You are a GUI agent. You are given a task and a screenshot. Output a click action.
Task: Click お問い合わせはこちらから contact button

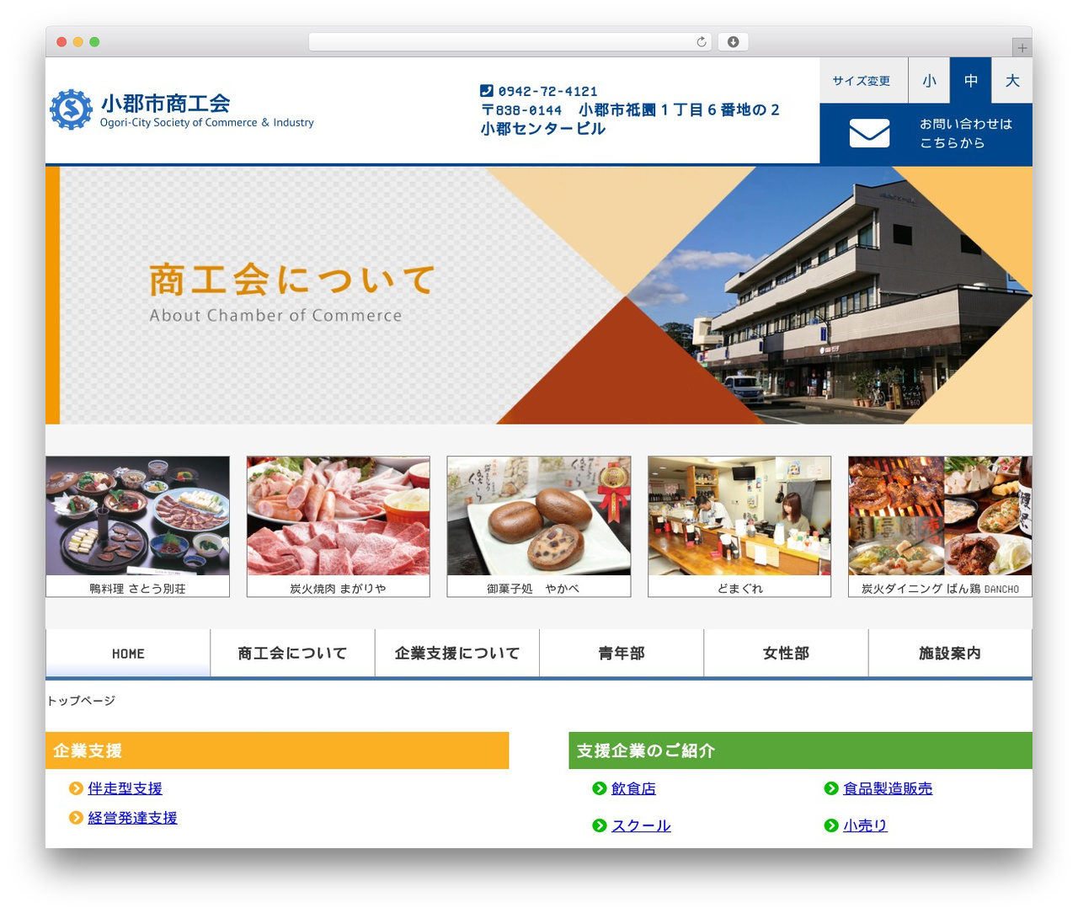point(926,134)
